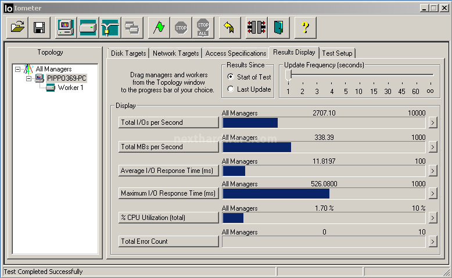Click the Total Error Count button
Image resolution: width=452 pixels, height=278 pixels.
pyautogui.click(x=168, y=241)
